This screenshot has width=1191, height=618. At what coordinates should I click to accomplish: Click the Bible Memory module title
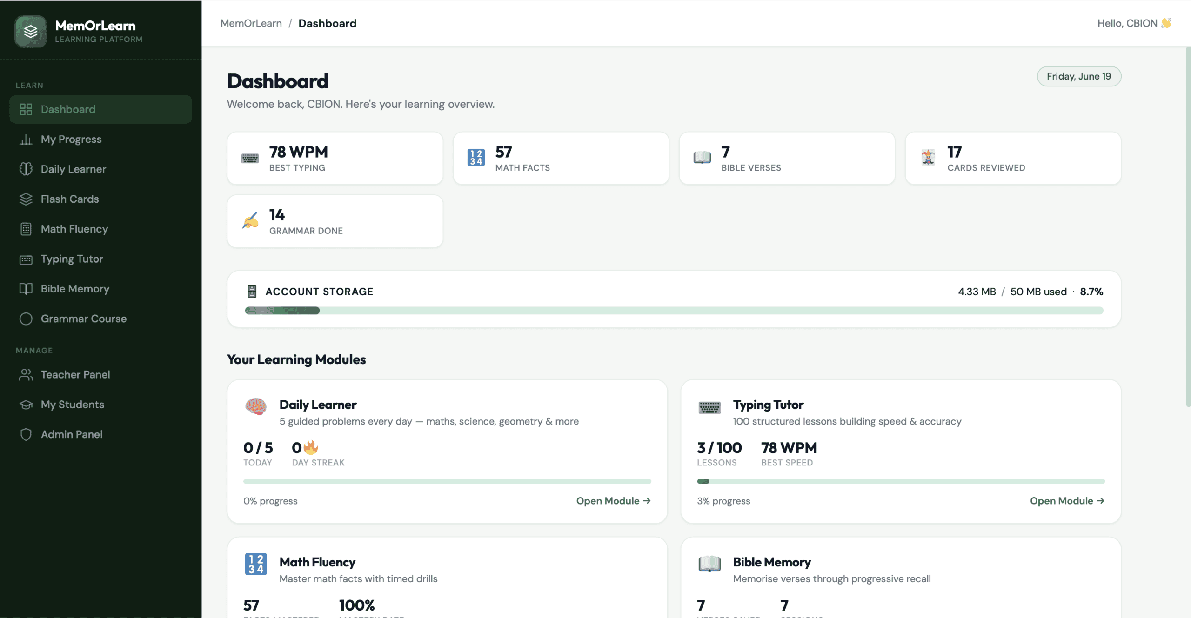click(x=772, y=562)
